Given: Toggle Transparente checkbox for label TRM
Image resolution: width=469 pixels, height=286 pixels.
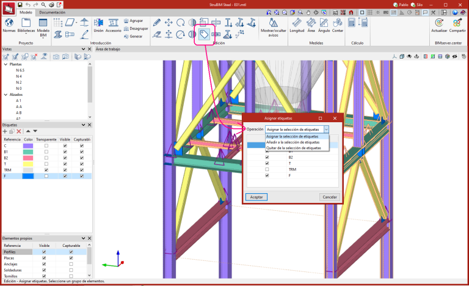Looking at the screenshot, I should pos(46,169).
